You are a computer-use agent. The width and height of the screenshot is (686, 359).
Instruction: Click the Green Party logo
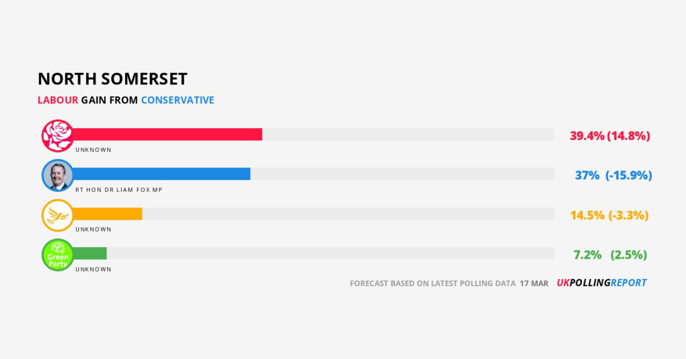click(x=57, y=255)
